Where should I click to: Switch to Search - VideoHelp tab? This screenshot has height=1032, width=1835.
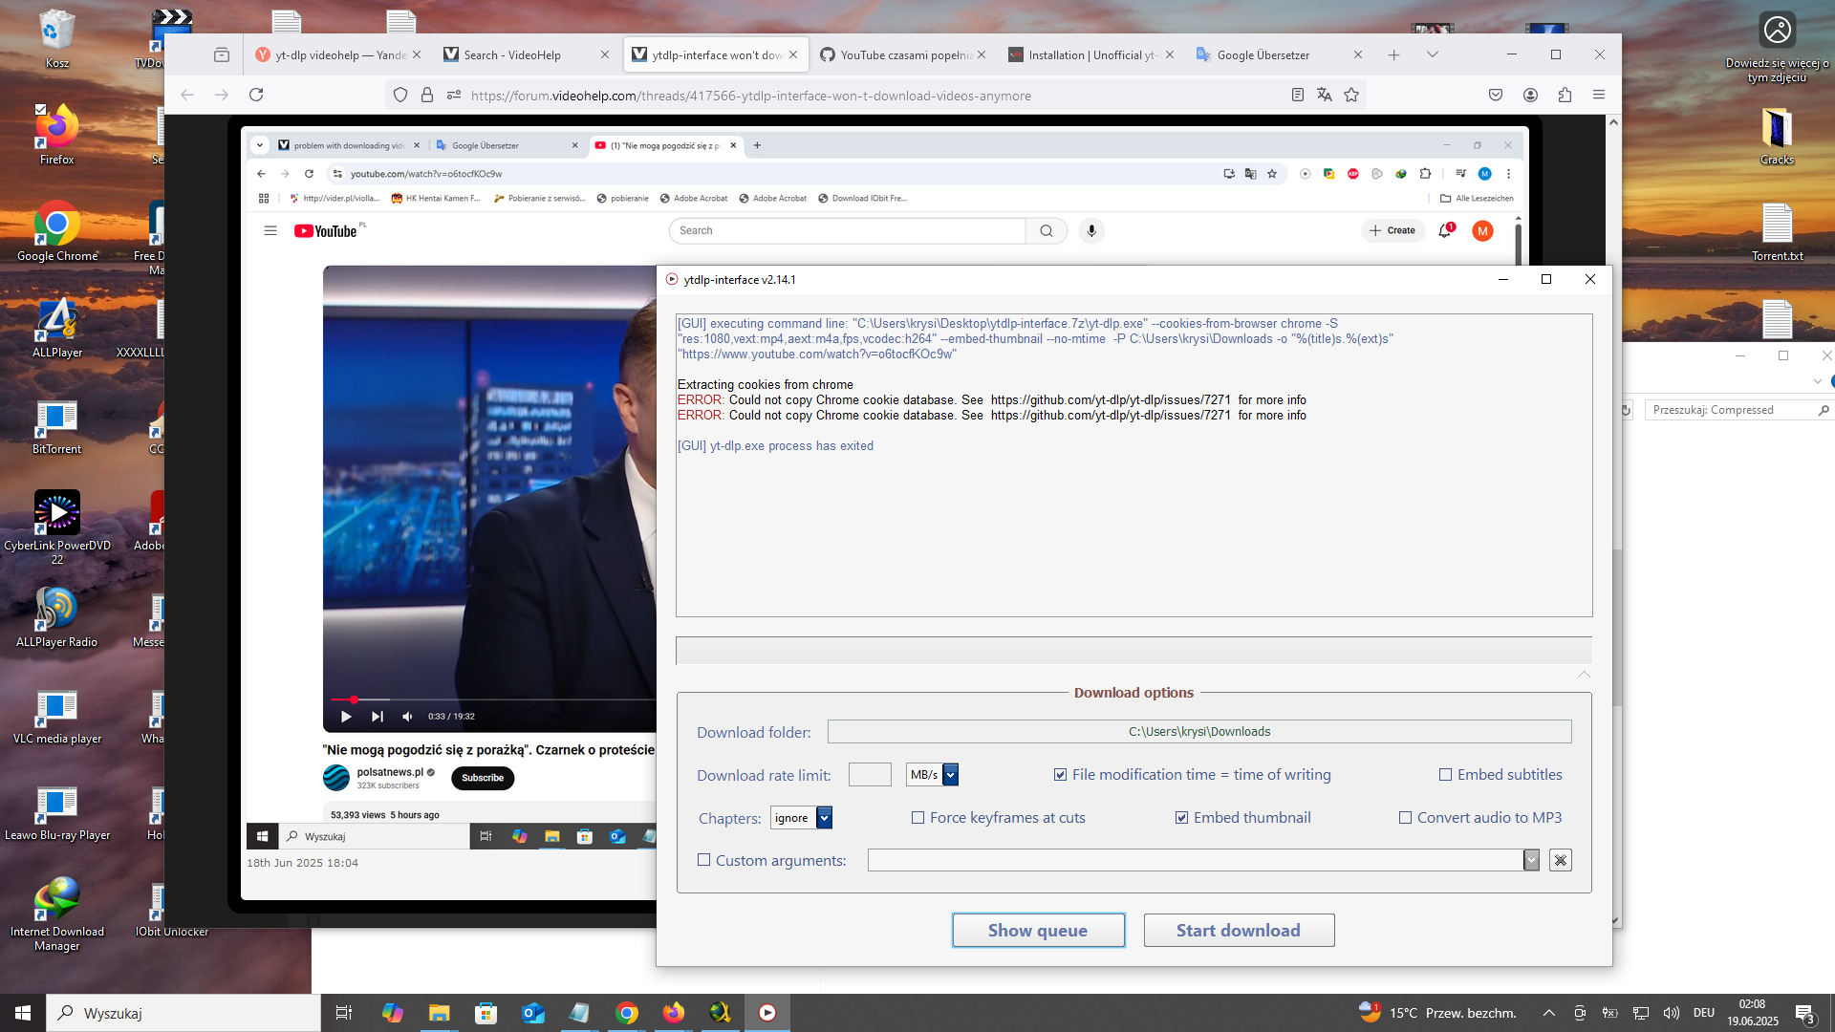(x=512, y=54)
